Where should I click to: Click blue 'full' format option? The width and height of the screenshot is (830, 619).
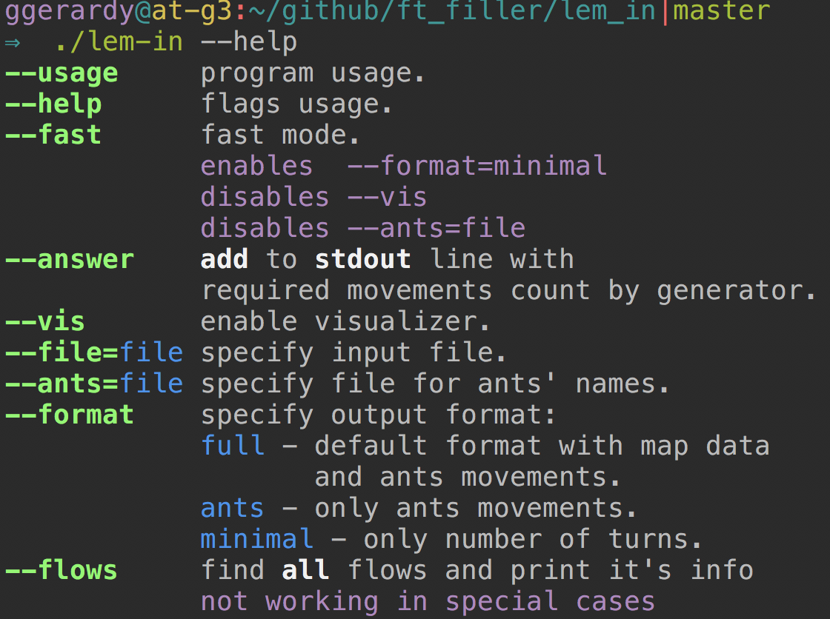click(x=233, y=446)
